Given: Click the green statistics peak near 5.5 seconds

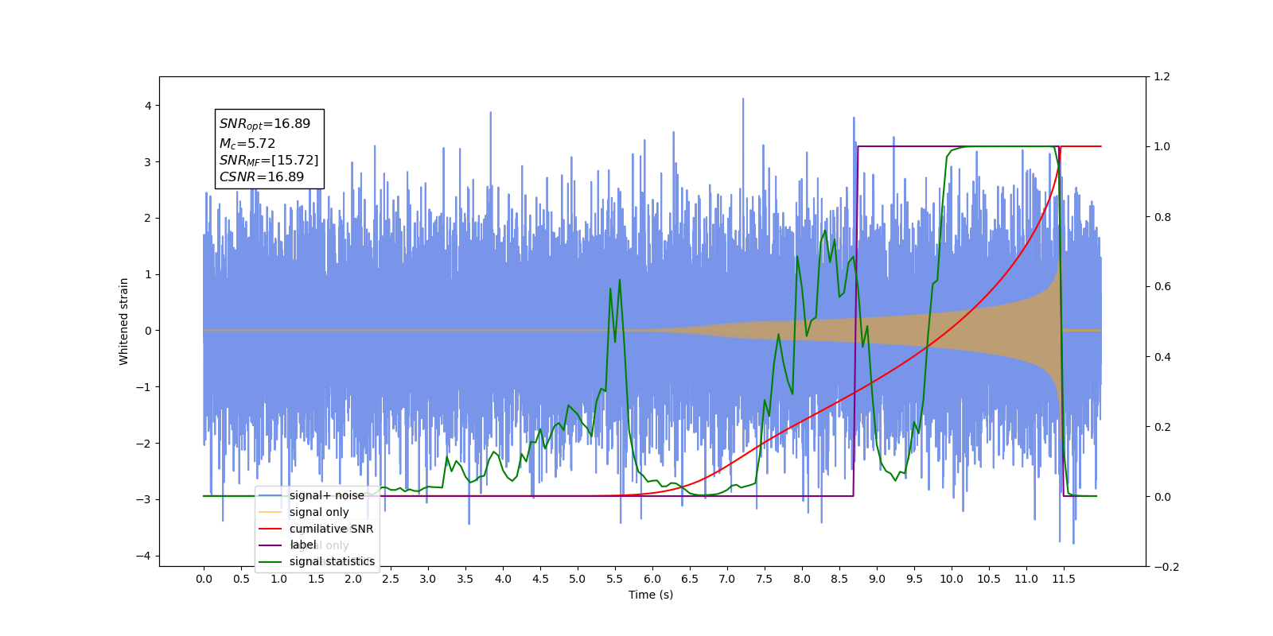Looking at the screenshot, I should point(619,281).
